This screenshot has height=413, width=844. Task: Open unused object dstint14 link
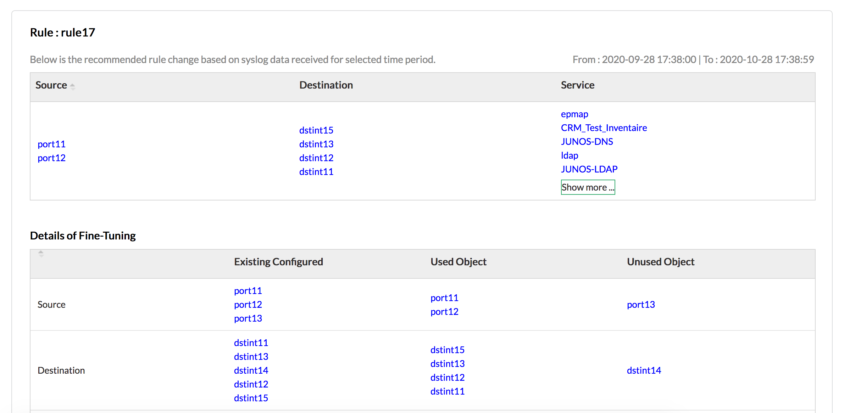click(644, 370)
